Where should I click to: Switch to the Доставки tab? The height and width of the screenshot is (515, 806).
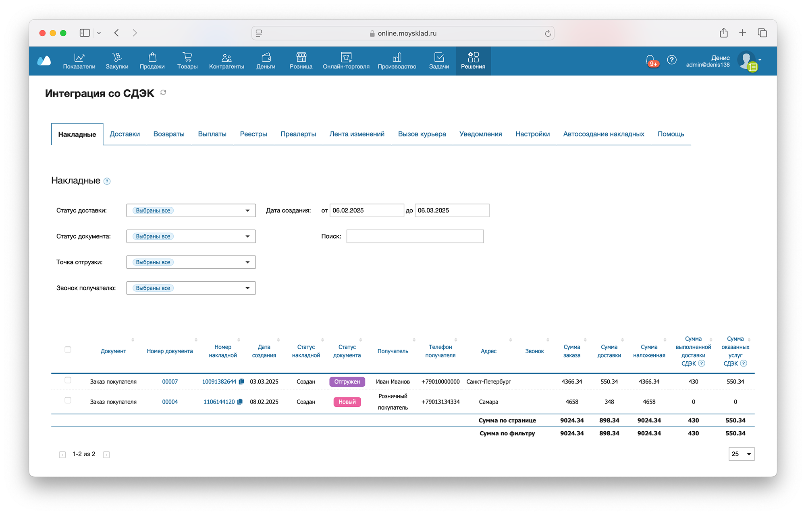(125, 134)
